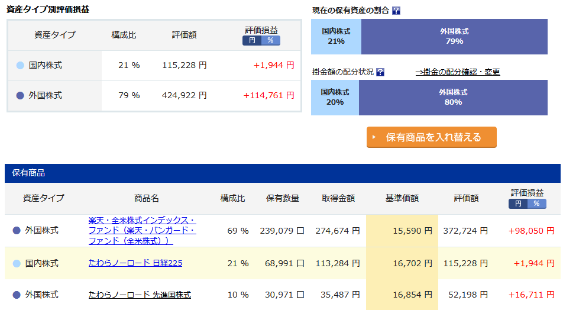Open help icon beside 掛金額の配分状況
563x310 pixels.
pos(380,72)
